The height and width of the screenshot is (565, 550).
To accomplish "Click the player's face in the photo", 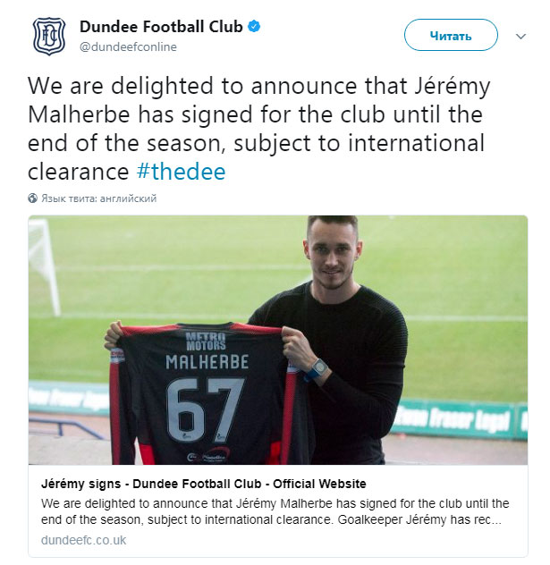I will (x=333, y=257).
